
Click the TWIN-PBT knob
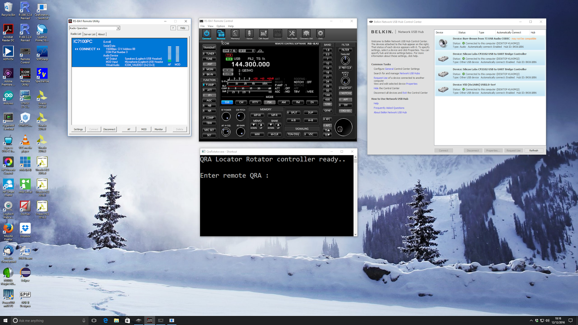(x=345, y=60)
